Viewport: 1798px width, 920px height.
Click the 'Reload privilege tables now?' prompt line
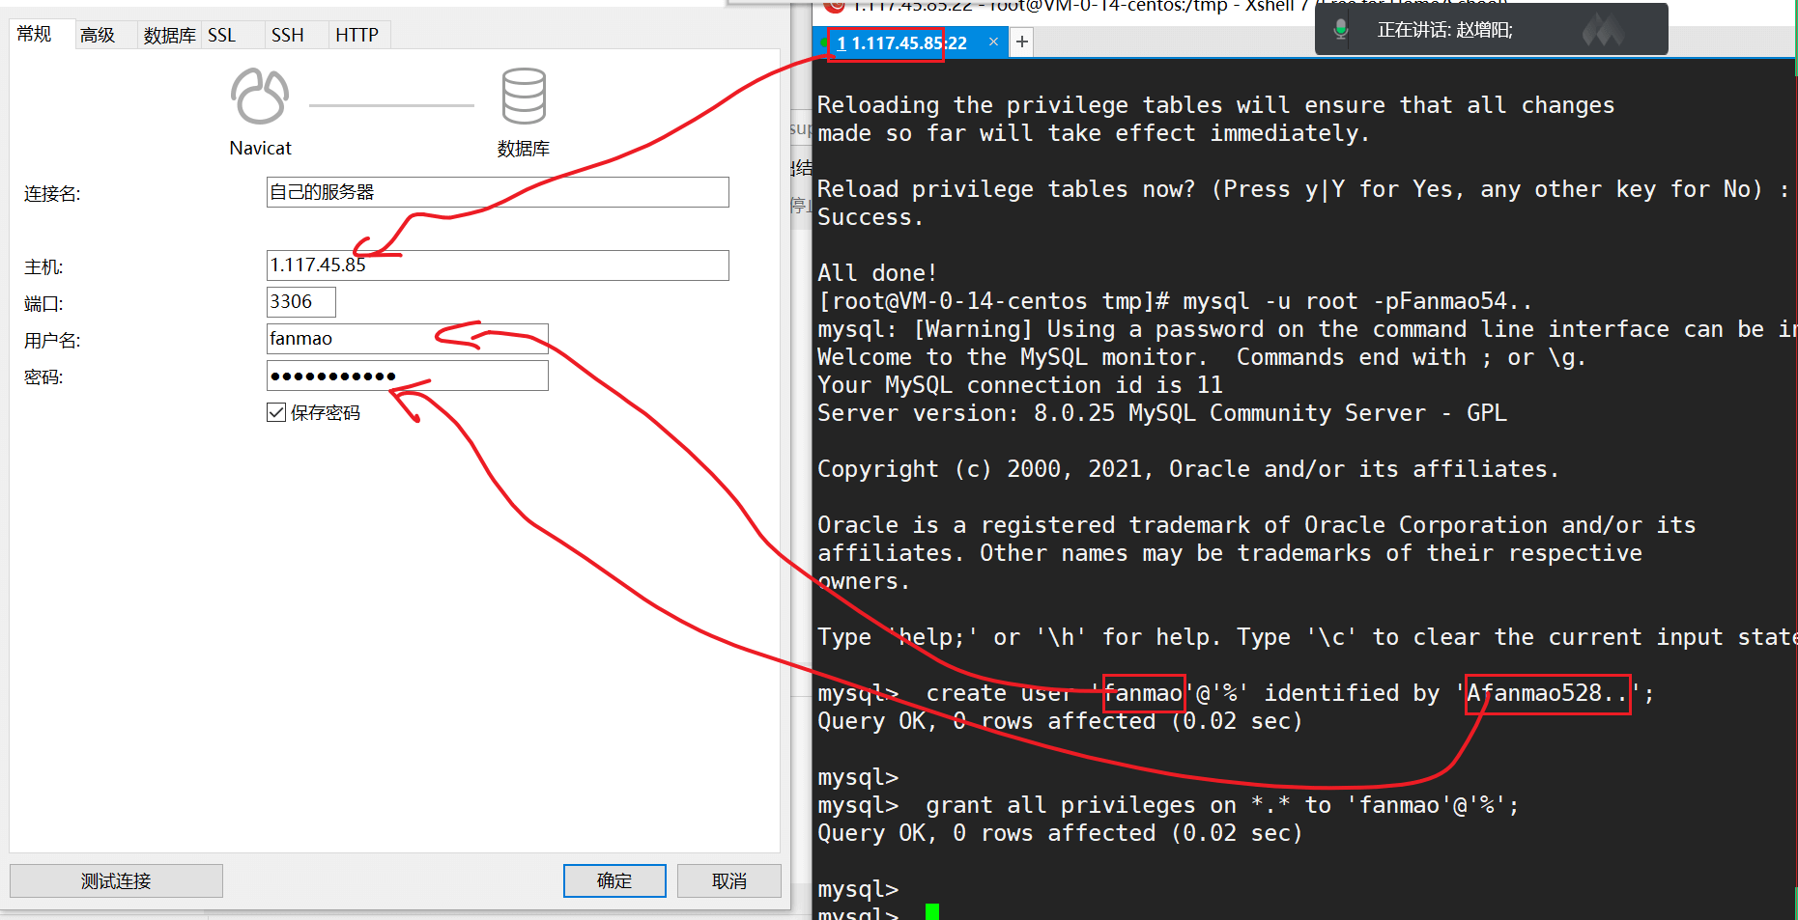(x=1303, y=189)
